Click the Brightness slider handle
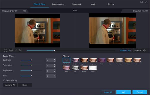150x95 pixels. 31,70
